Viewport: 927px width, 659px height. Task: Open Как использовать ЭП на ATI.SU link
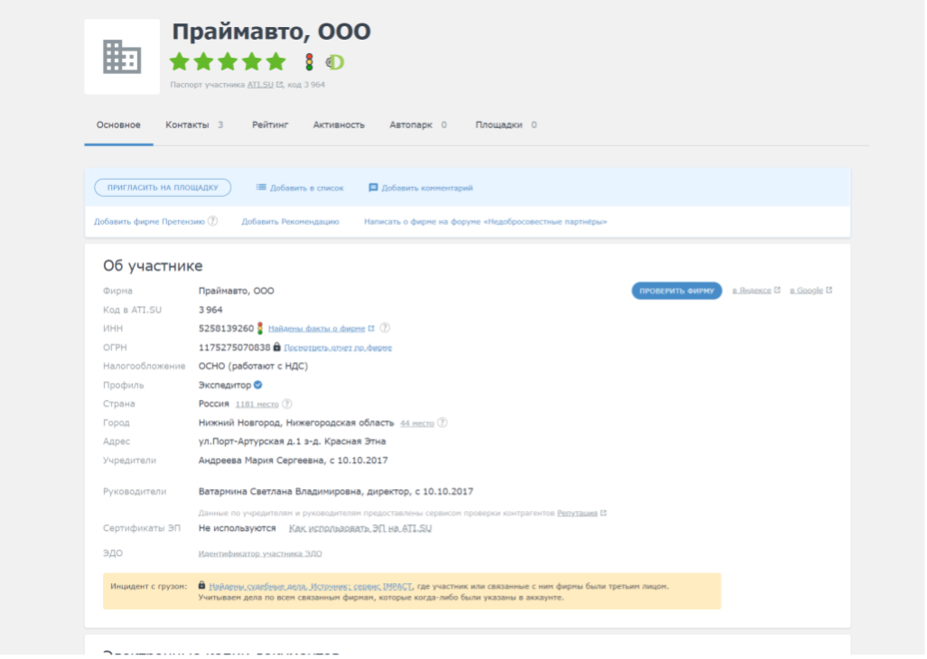pos(360,528)
